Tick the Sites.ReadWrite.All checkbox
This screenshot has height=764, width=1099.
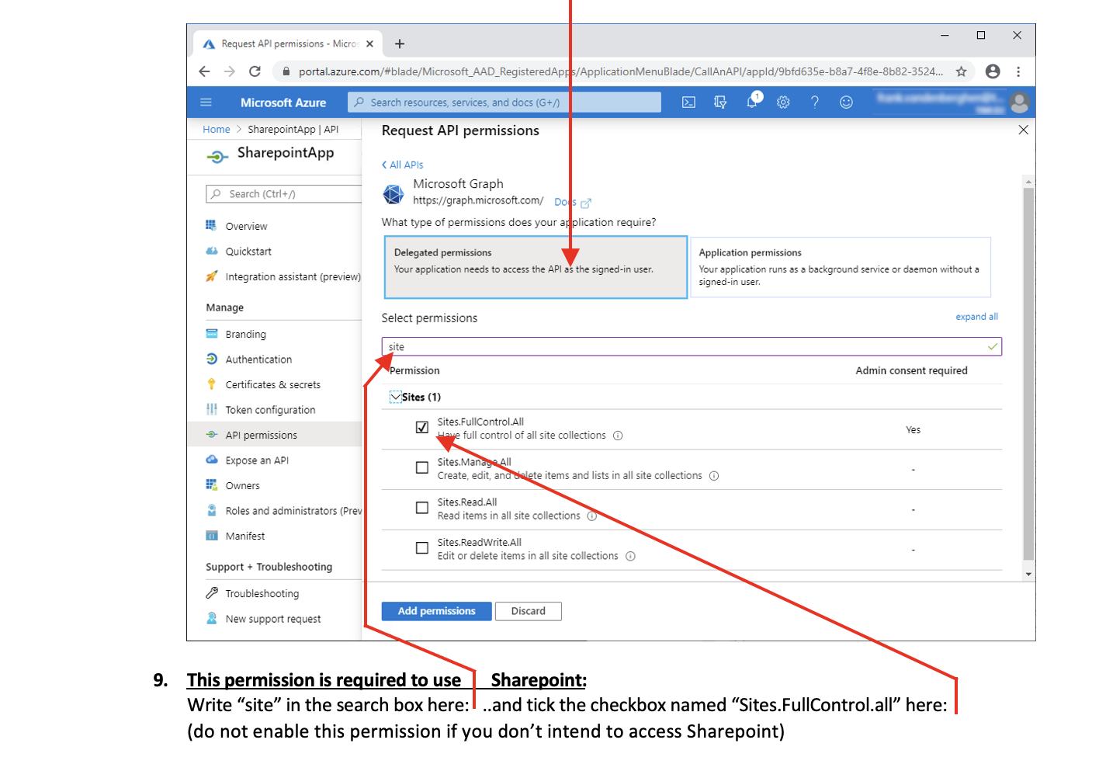(x=422, y=548)
